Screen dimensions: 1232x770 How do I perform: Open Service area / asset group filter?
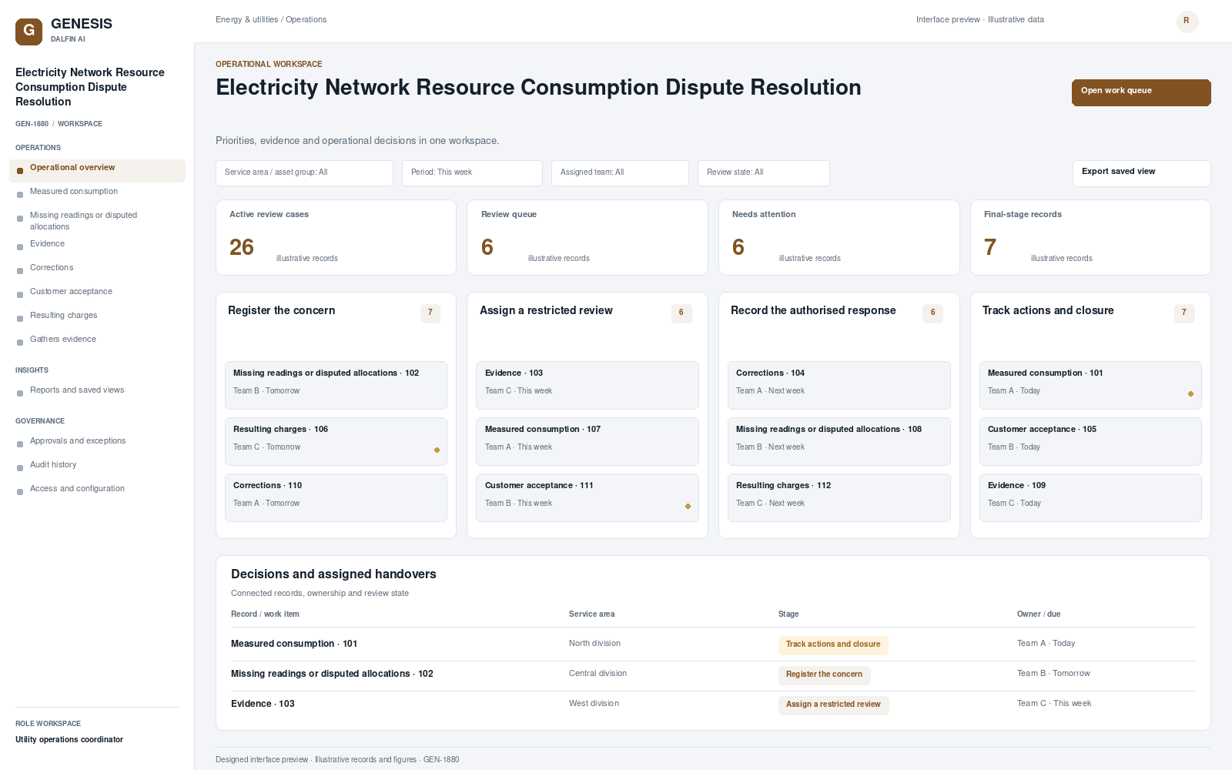304,173
